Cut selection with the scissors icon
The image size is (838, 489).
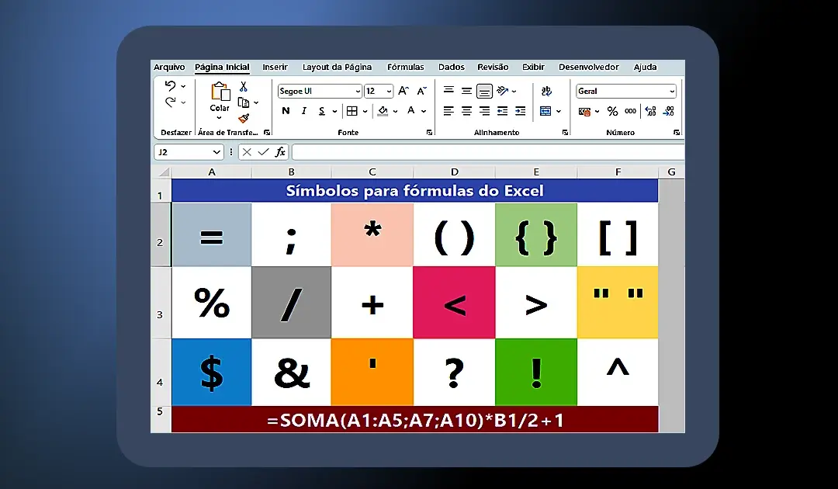pyautogui.click(x=243, y=87)
